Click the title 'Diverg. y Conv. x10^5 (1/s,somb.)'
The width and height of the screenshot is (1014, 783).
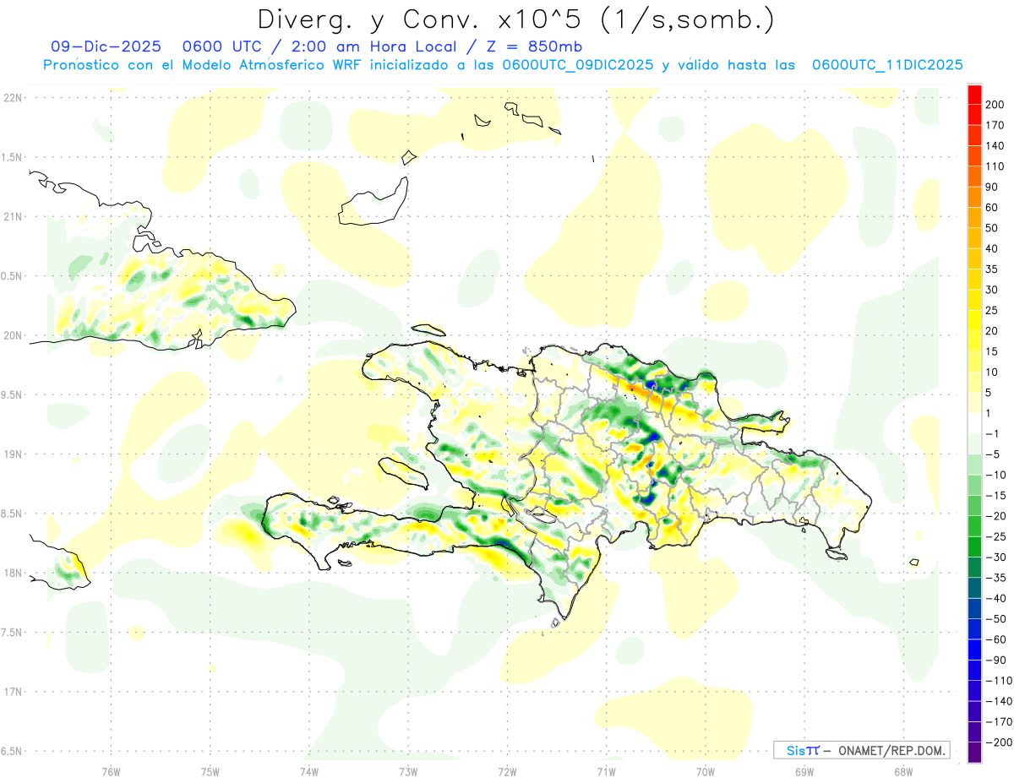click(x=515, y=19)
